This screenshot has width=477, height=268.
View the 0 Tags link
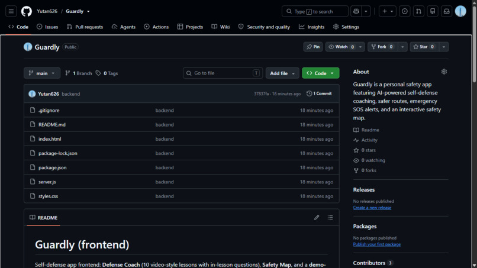coord(107,73)
